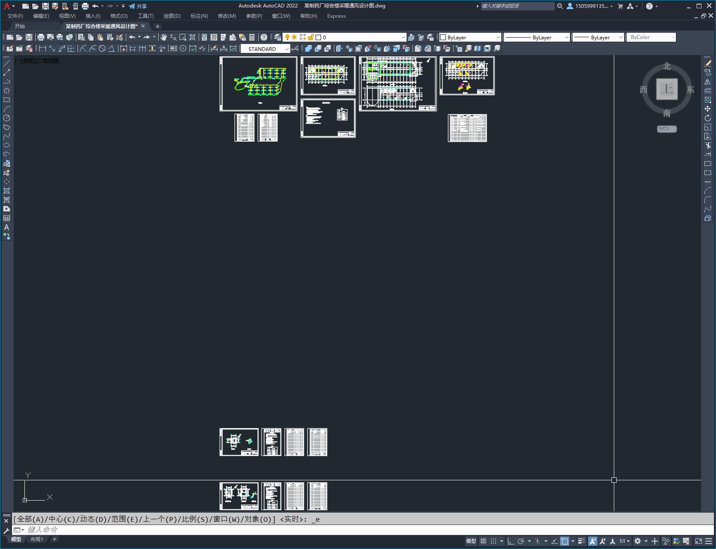Click the Zoom Window icon

tap(182, 37)
